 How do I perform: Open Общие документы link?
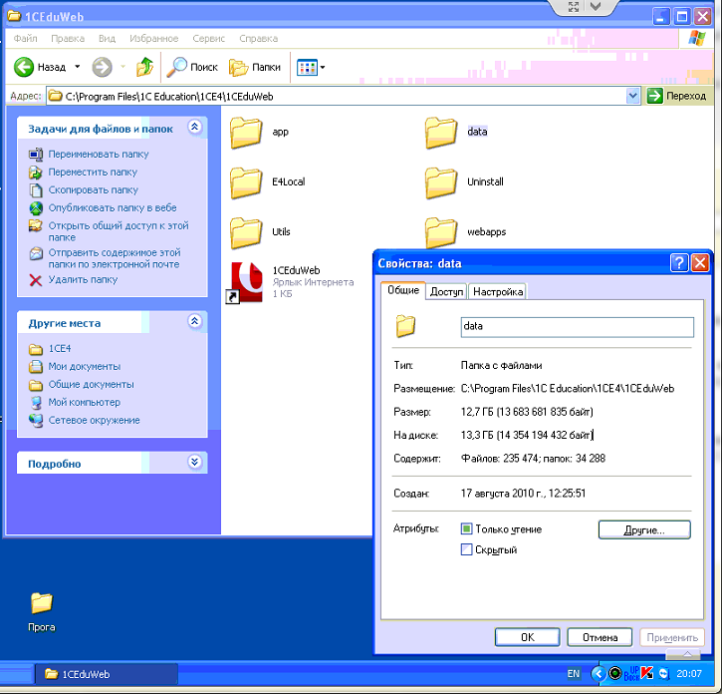(92, 385)
